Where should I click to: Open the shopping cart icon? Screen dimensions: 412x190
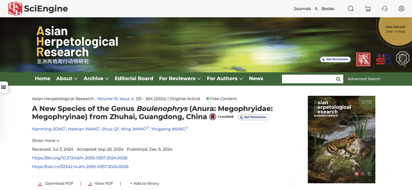(x=368, y=9)
